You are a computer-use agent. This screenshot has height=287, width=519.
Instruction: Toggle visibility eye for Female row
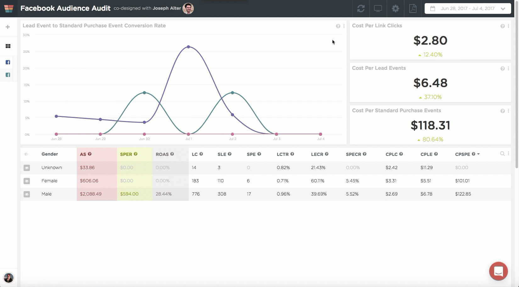coord(27,181)
